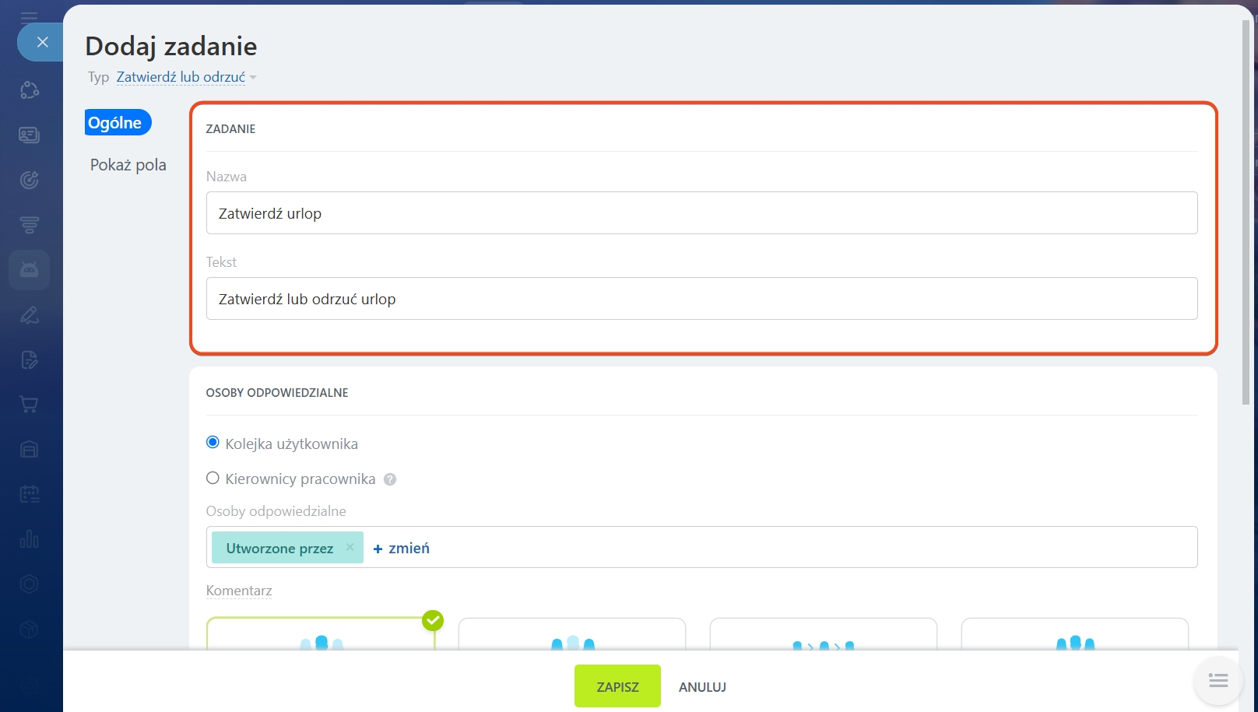Image resolution: width=1258 pixels, height=712 pixels.
Task: Open the shopping cart icon in sidebar
Action: [30, 405]
